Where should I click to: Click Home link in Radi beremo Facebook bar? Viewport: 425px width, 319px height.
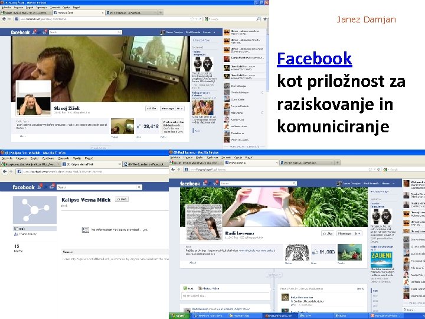click(x=385, y=184)
